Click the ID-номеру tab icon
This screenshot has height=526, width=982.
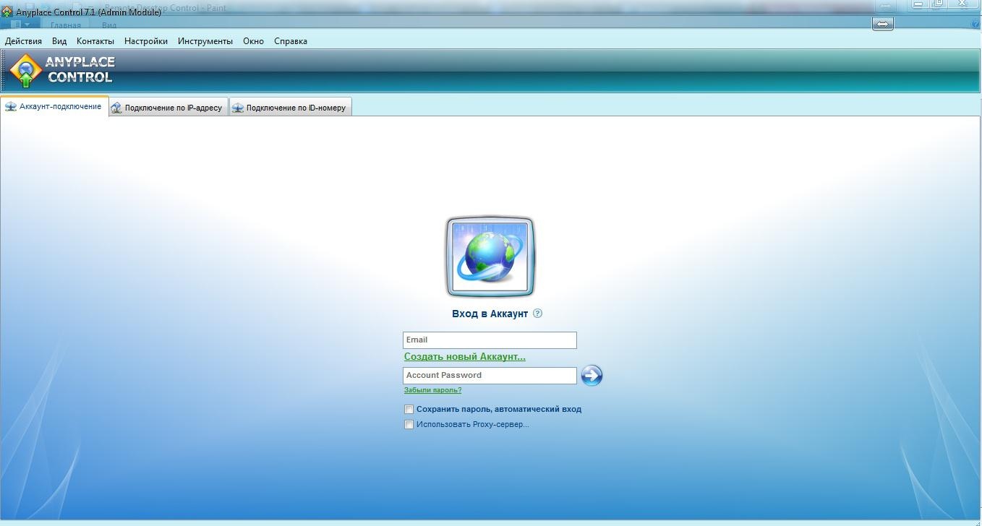click(x=238, y=108)
